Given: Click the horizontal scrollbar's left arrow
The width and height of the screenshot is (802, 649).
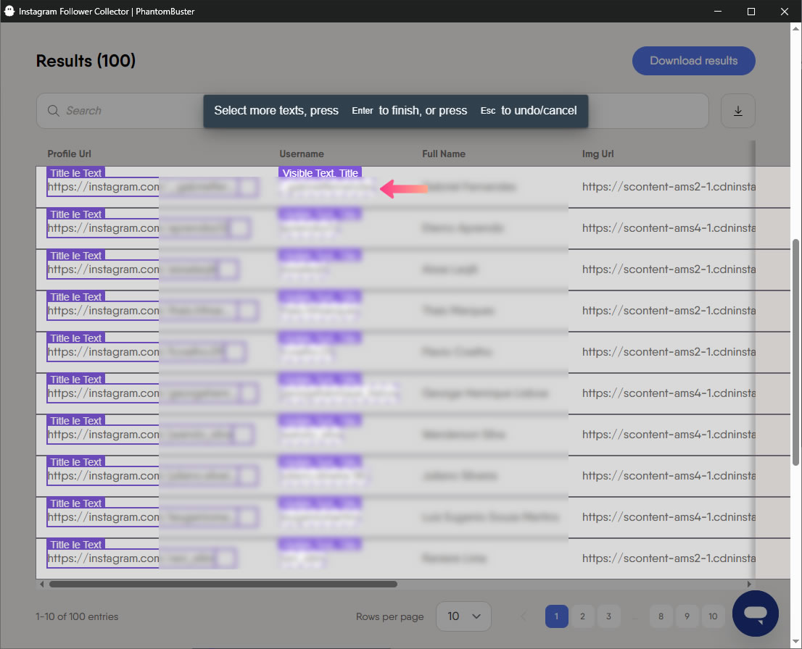Looking at the screenshot, I should [41, 584].
